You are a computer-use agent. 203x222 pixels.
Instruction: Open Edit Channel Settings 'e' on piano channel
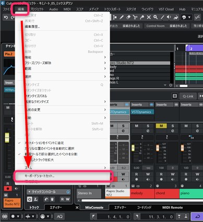[197, 131]
